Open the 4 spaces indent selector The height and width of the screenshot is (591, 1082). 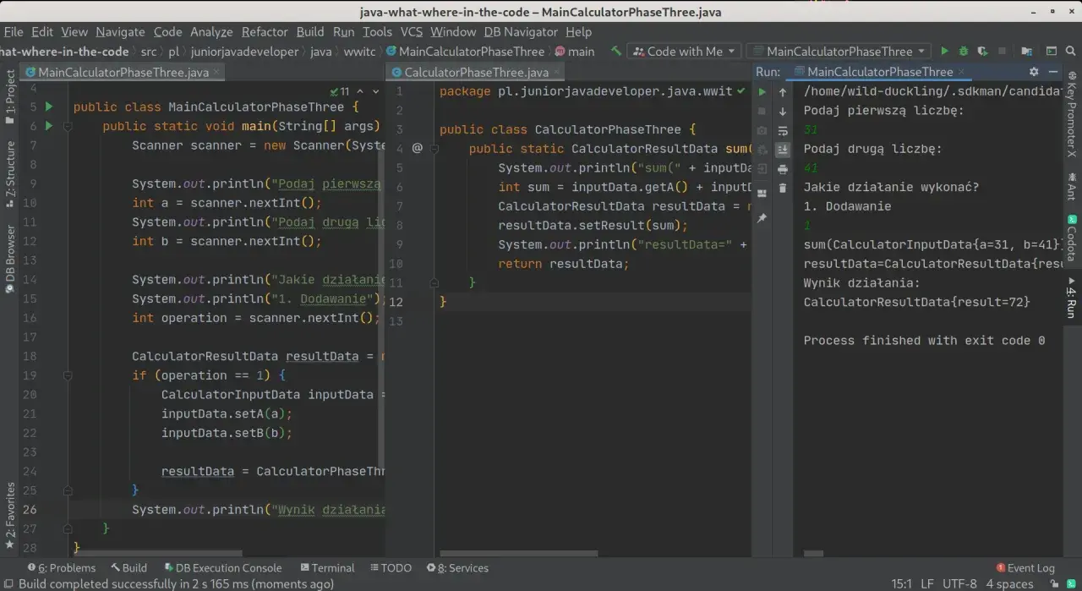(x=1010, y=583)
